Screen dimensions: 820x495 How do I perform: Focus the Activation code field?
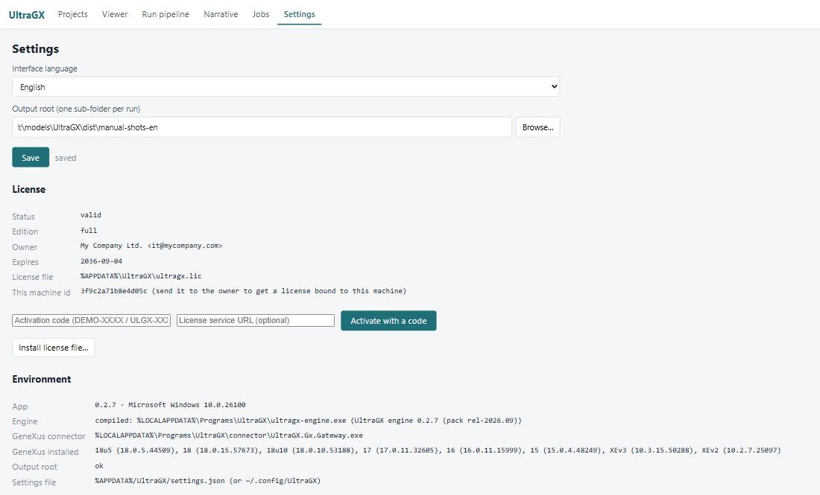[92, 320]
